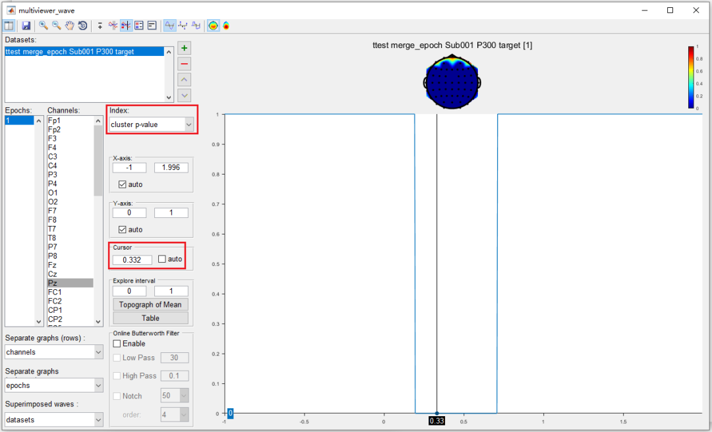This screenshot has height=432, width=712.
Task: Move dataset down with the arrow button
Action: tap(184, 95)
